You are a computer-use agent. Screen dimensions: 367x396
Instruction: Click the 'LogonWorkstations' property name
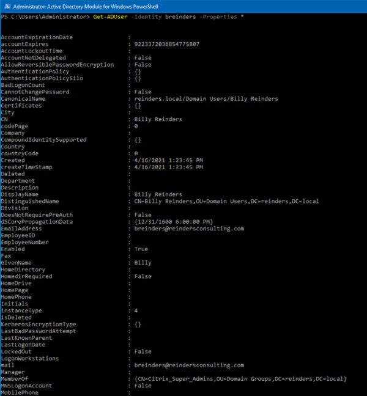(30, 358)
